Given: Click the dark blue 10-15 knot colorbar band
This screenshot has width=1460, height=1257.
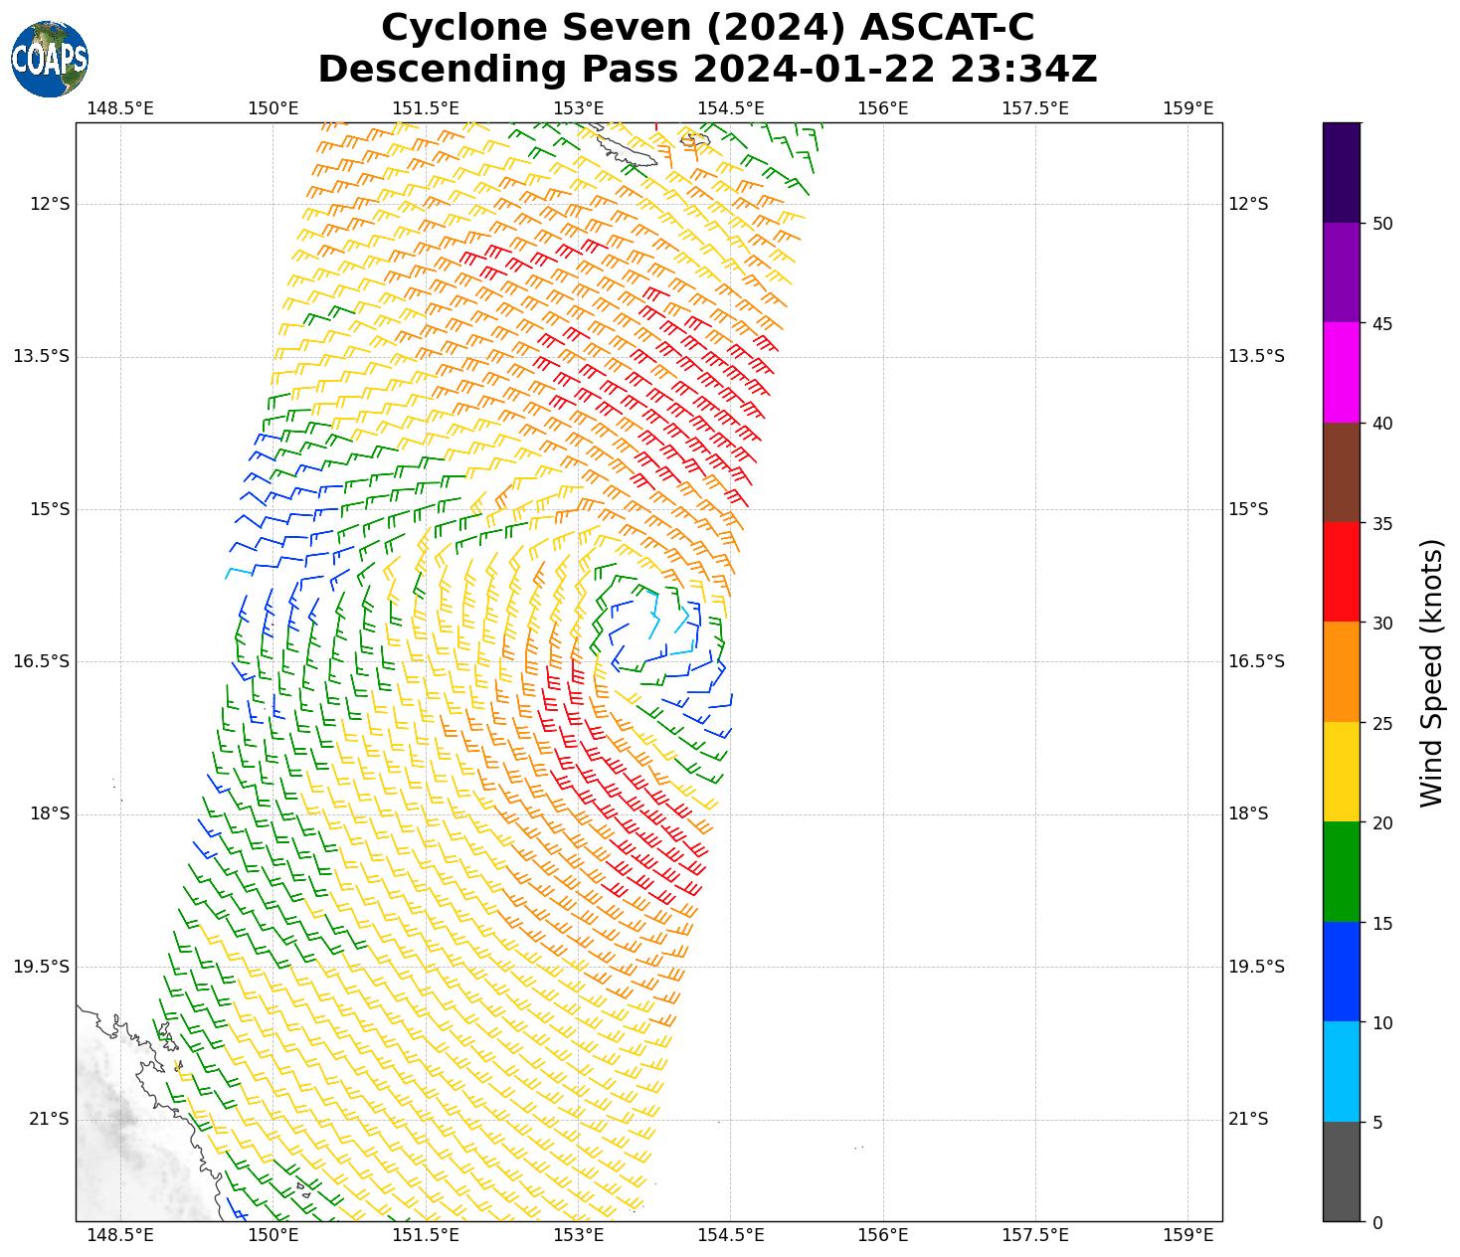Looking at the screenshot, I should [1341, 972].
